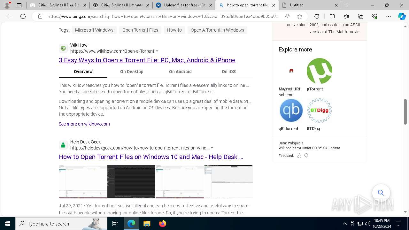Viewport: 409px width, 230px height.
Task: Click the Microsoft Windows tag
Action: (x=94, y=30)
